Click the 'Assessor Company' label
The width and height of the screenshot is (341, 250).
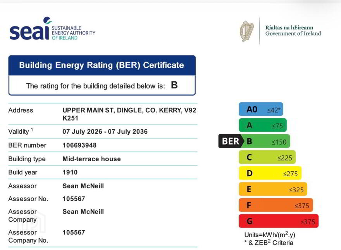(22, 216)
